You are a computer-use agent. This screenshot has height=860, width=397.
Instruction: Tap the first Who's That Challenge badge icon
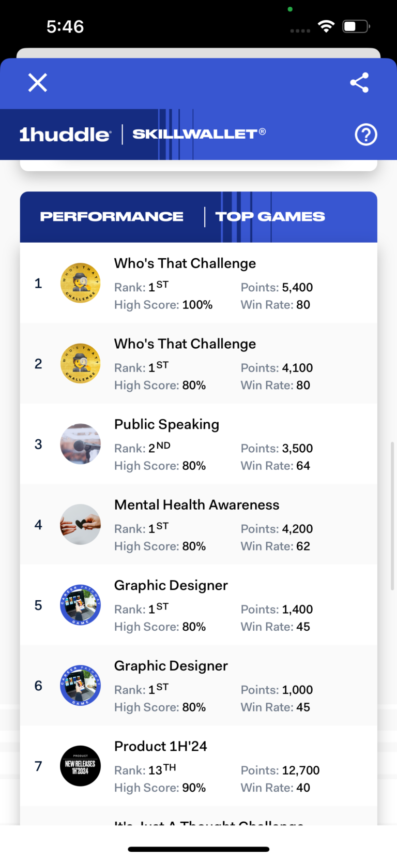tap(80, 283)
